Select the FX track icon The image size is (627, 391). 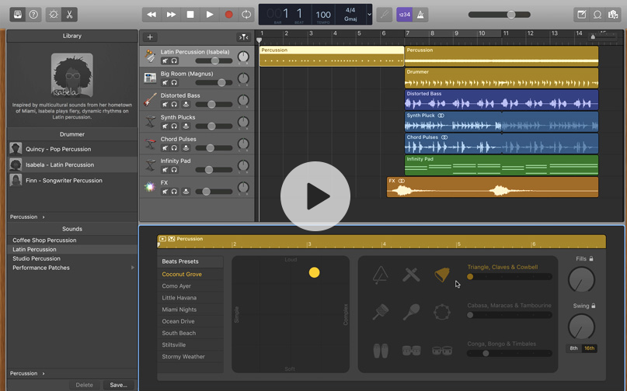pos(150,186)
